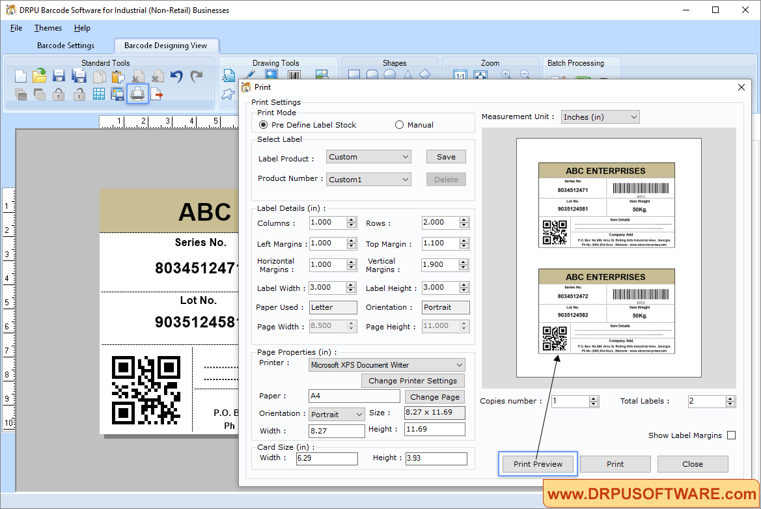Enable Show Label Margins checkbox
This screenshot has height=509, width=761.
731,435
